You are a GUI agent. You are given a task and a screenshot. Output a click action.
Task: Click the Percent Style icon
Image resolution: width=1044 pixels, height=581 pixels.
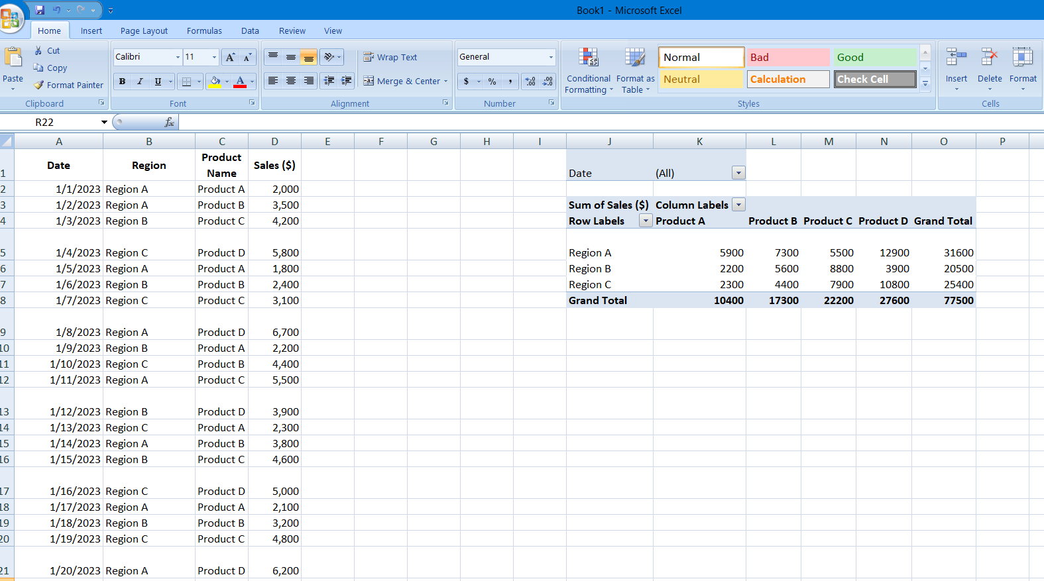[492, 81]
